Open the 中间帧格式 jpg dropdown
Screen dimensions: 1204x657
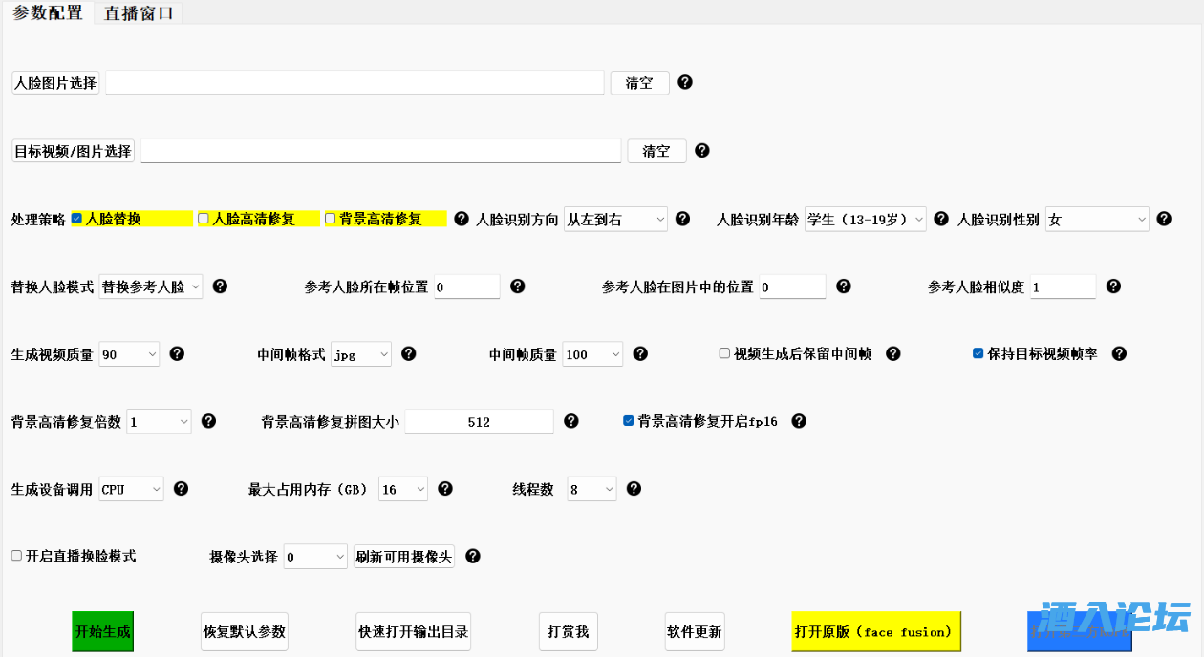coord(361,354)
